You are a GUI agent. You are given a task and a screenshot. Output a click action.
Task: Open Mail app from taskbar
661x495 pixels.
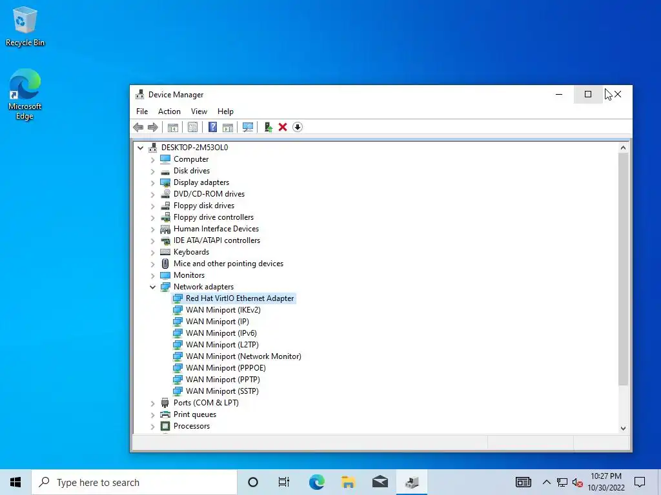coord(380,482)
